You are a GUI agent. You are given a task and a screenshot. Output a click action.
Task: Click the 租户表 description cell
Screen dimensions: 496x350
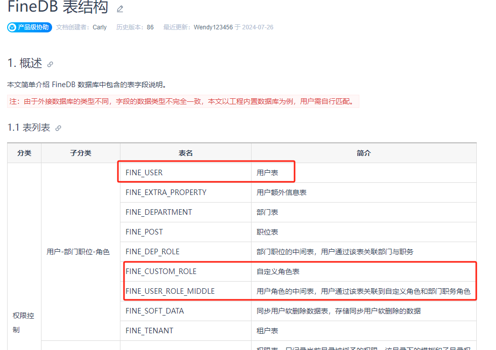click(364, 331)
